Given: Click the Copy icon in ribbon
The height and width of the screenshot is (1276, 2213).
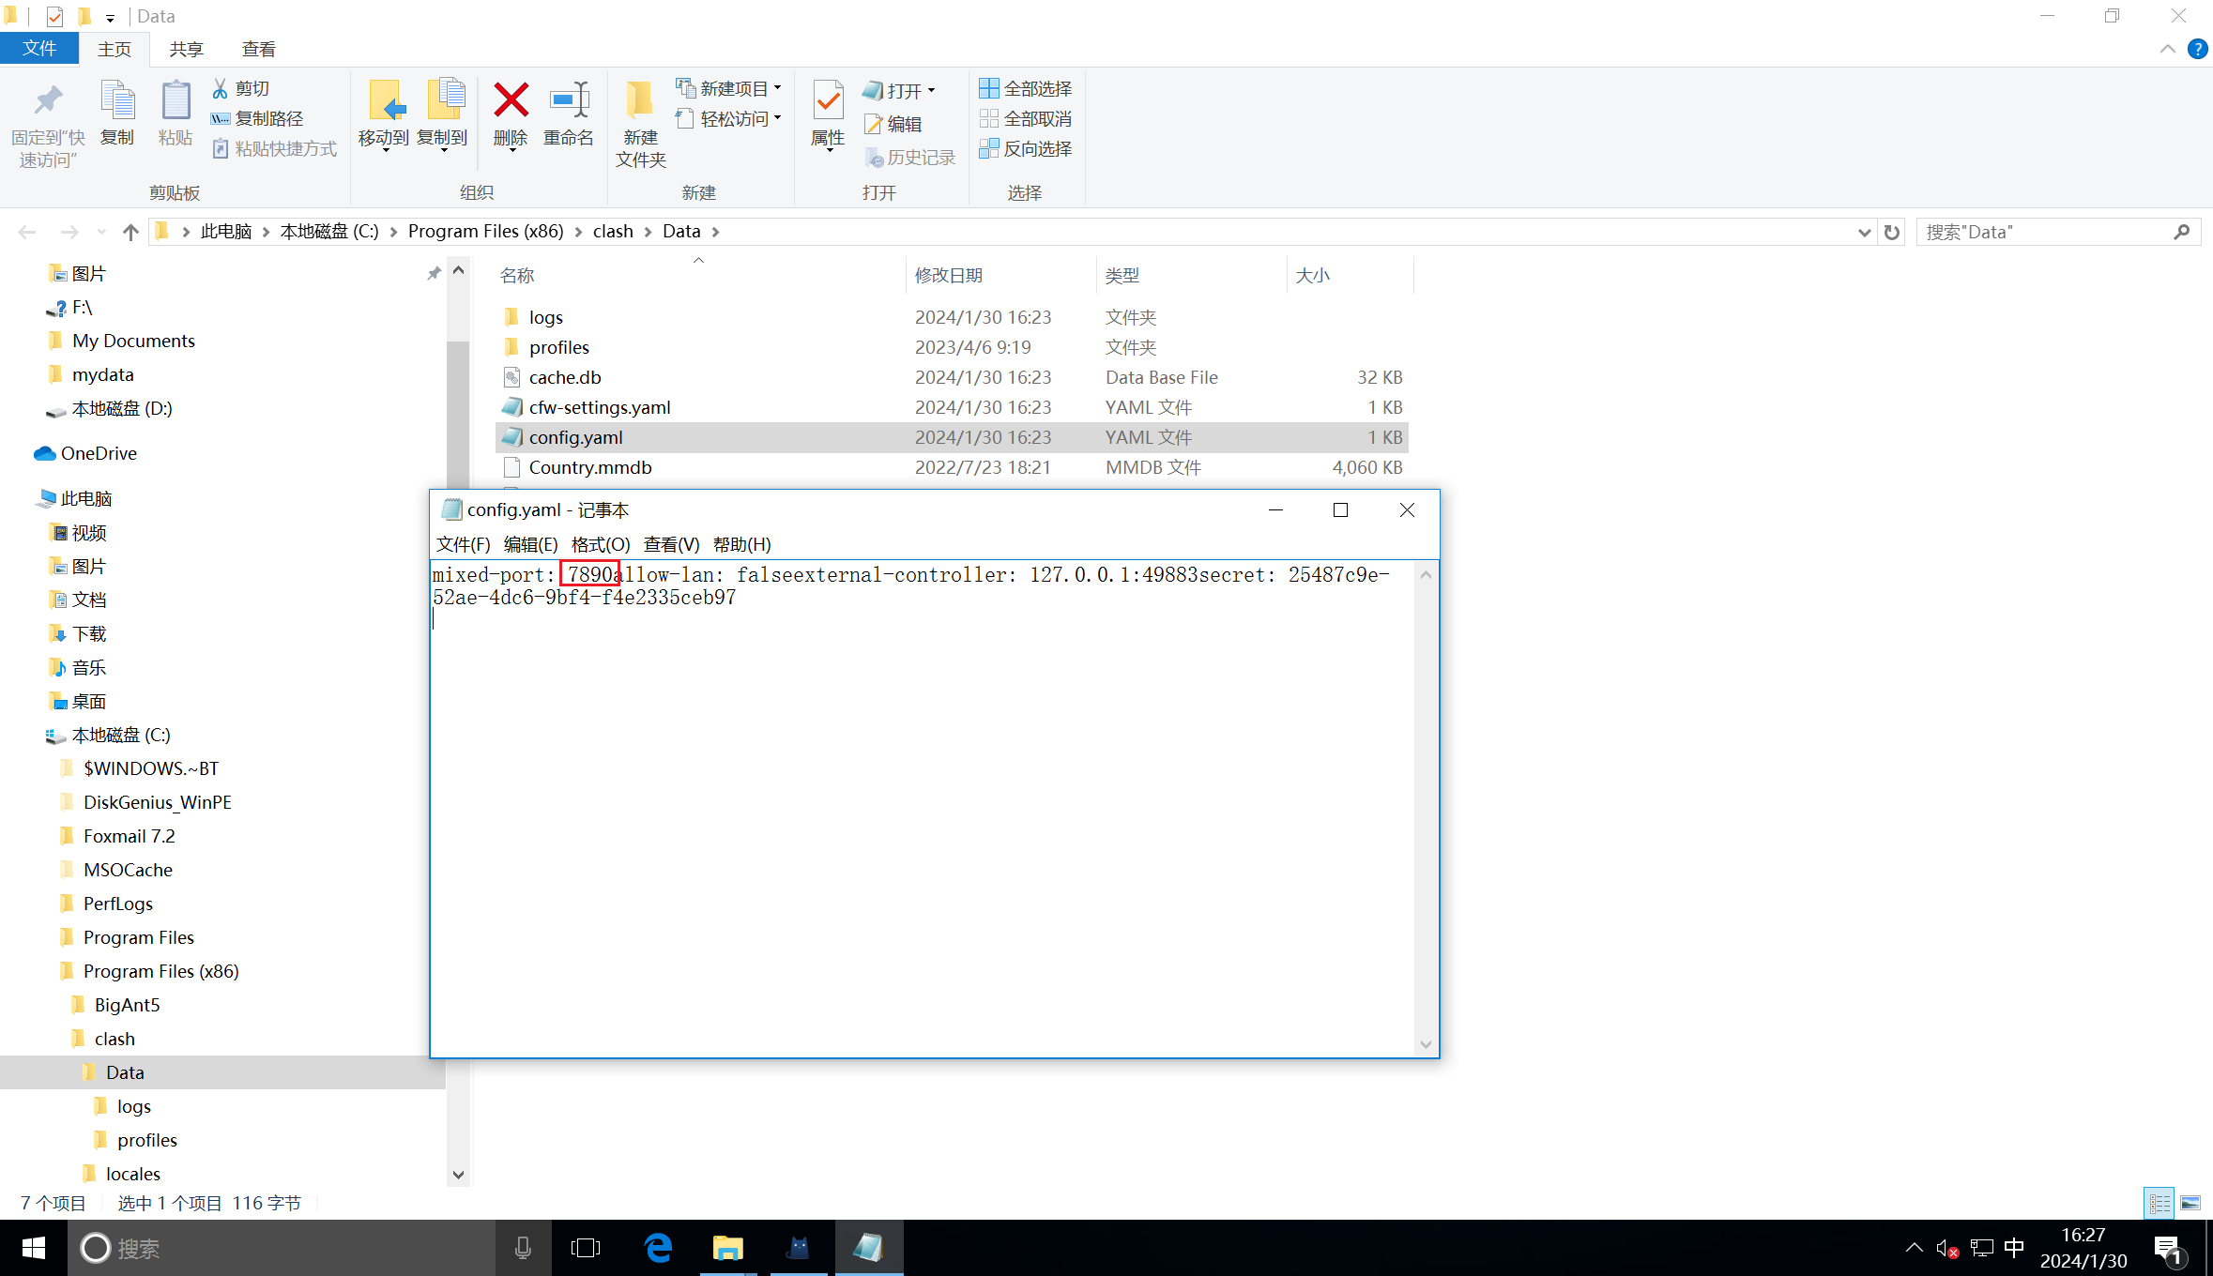Looking at the screenshot, I should pos(117,101).
